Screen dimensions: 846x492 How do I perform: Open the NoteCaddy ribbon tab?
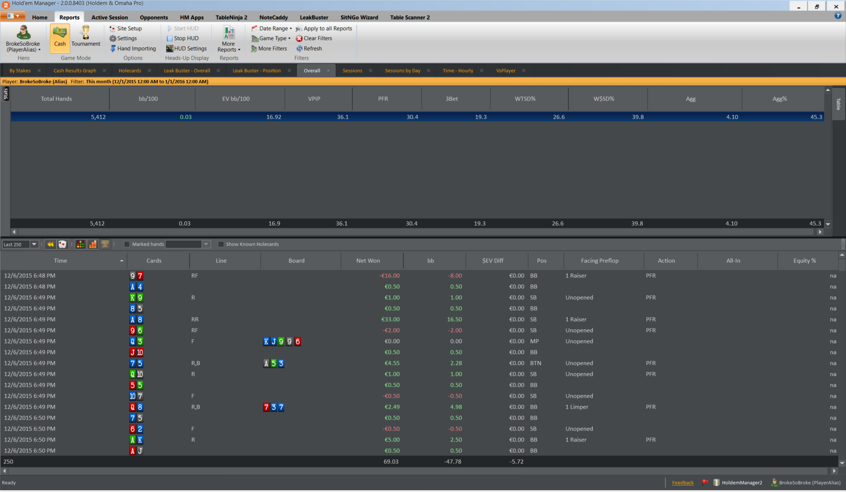(274, 17)
